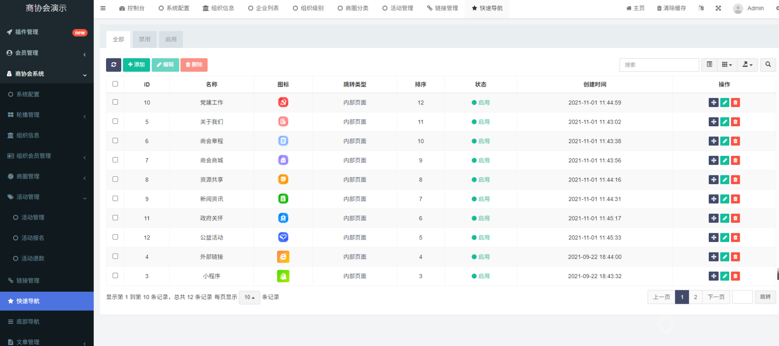Go to page 2

[x=696, y=297]
